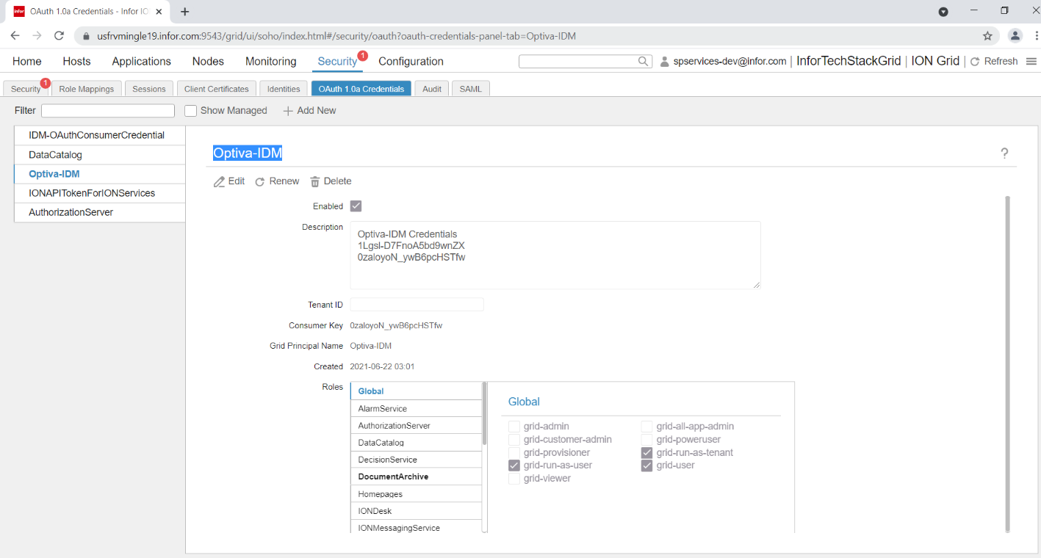
Task: Open the hamburger menu at top right
Action: [1031, 61]
